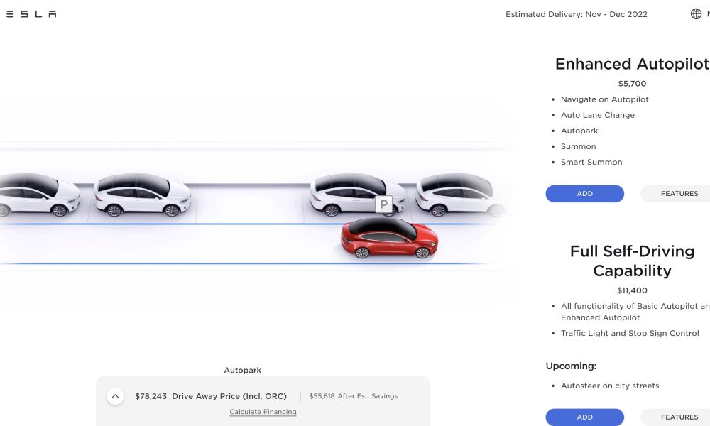Click the Traffic Light and Stop Sign Control item
The height and width of the screenshot is (426, 710).
[630, 333]
